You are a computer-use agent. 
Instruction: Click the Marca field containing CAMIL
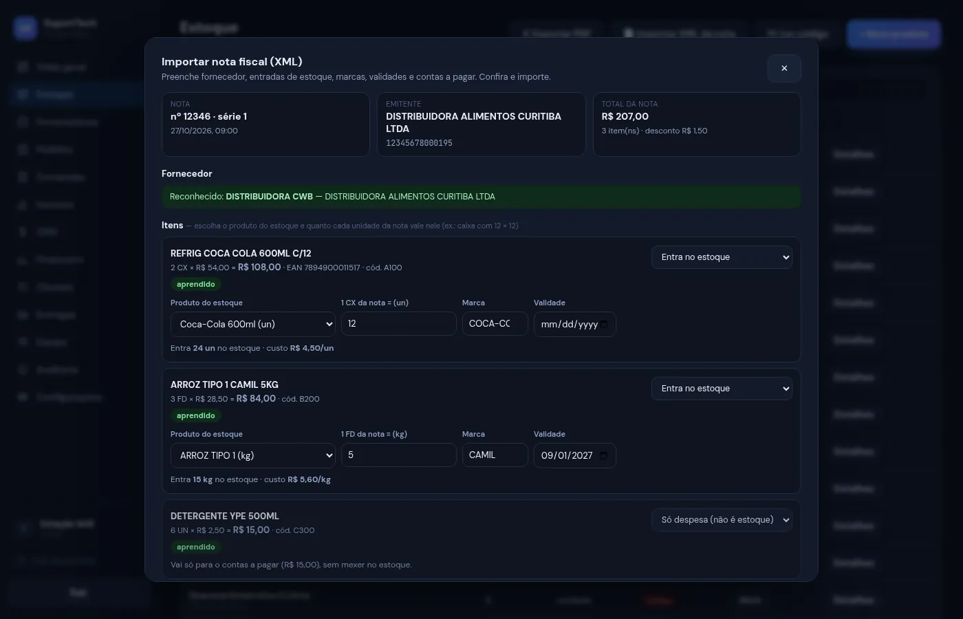[495, 455]
